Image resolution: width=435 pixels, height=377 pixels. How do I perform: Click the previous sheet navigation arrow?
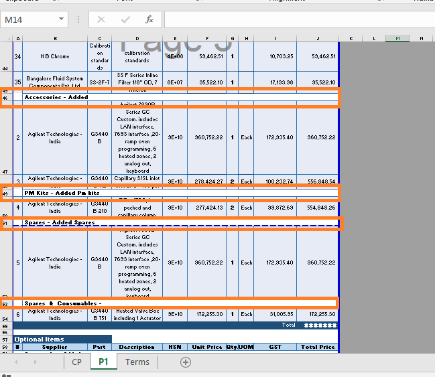[x=16, y=362]
